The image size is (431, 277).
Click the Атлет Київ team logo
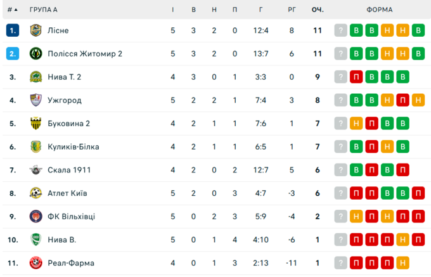[x=35, y=193]
